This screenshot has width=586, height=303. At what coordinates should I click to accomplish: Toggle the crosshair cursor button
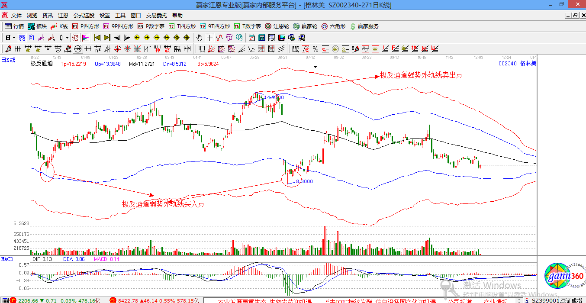coord(209,38)
